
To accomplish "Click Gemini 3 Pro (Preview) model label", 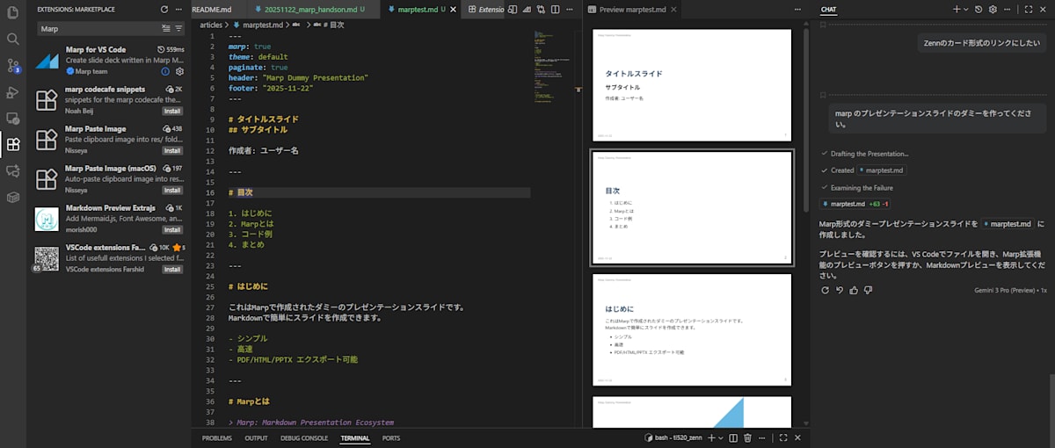I will [x=1005, y=290].
